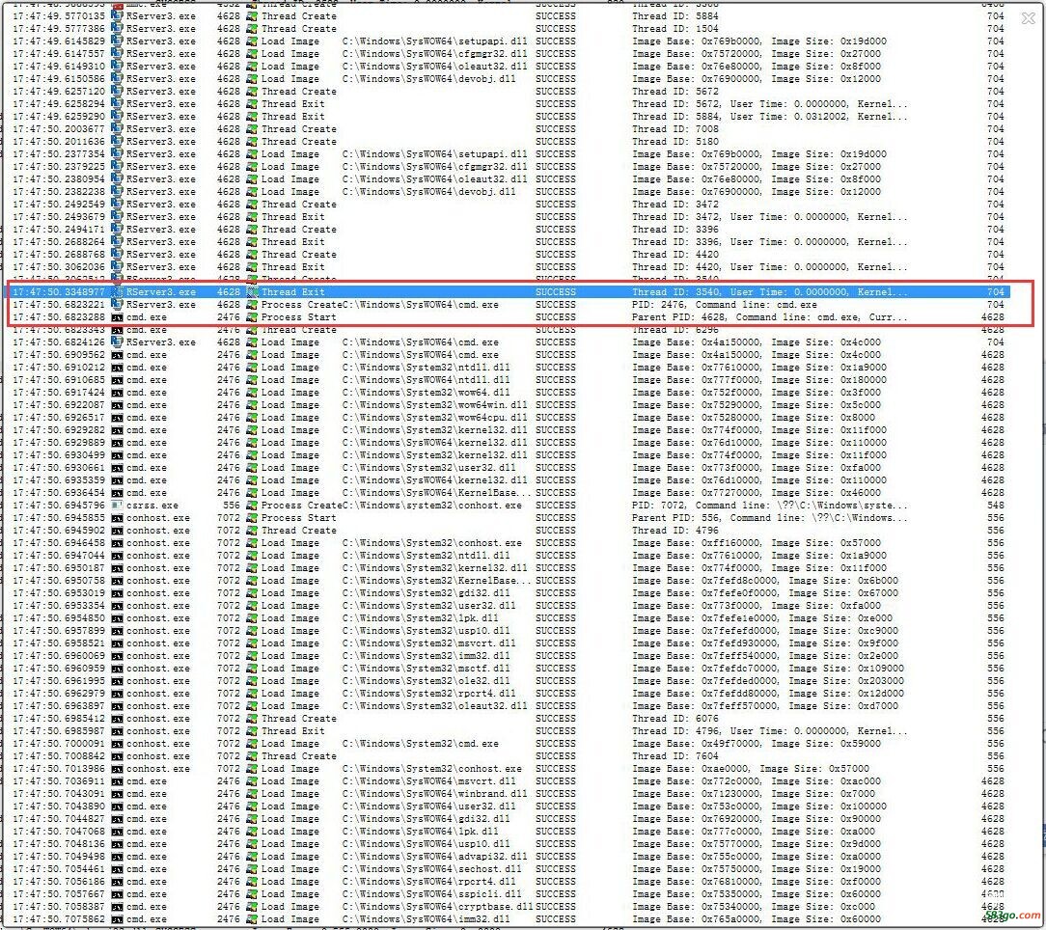Click the cmd.exe icon in winbrand.dll row
Image resolution: width=1046 pixels, height=930 pixels.
(x=118, y=794)
